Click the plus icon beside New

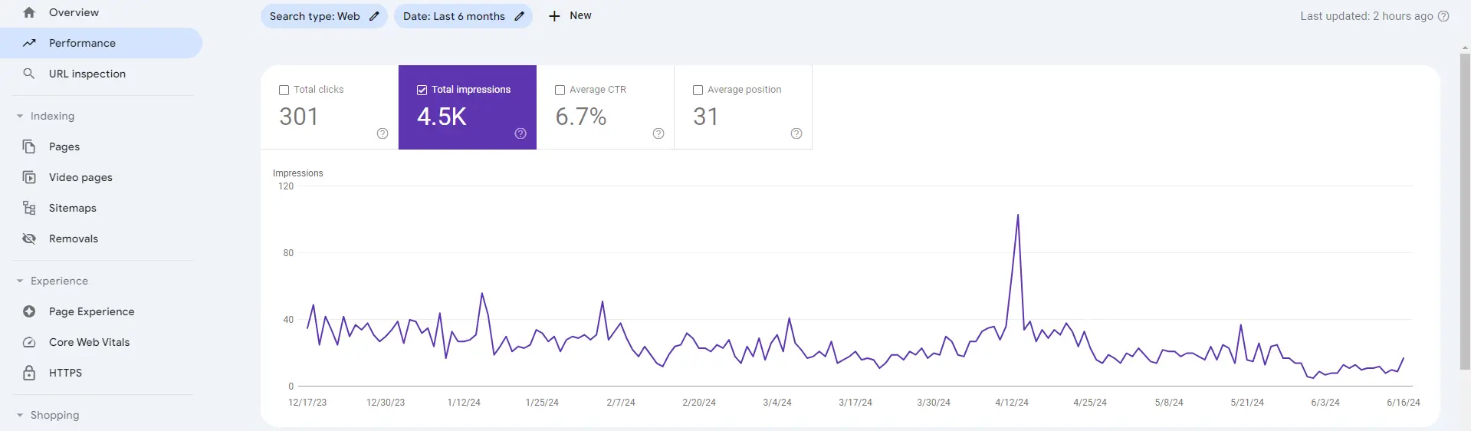click(554, 16)
